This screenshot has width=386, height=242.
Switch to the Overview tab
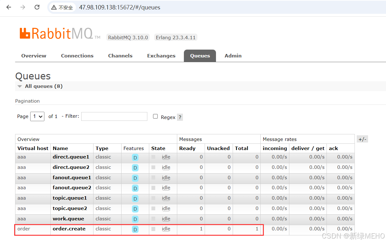point(34,56)
